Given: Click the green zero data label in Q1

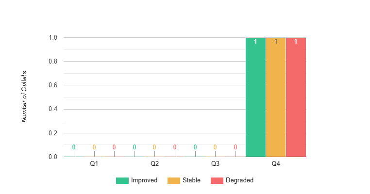Looking at the screenshot, I should click(x=74, y=147).
